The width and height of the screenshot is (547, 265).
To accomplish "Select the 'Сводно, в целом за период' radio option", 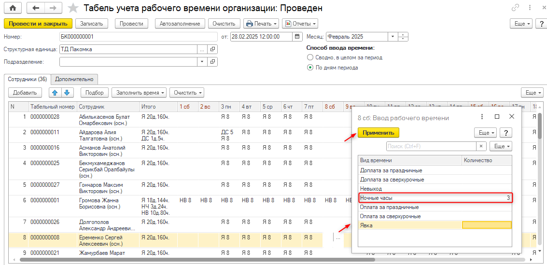I will 310,57.
